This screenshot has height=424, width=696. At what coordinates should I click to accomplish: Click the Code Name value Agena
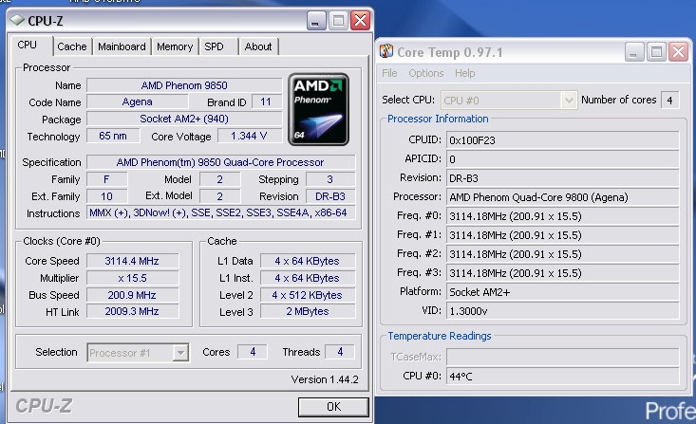[x=137, y=102]
